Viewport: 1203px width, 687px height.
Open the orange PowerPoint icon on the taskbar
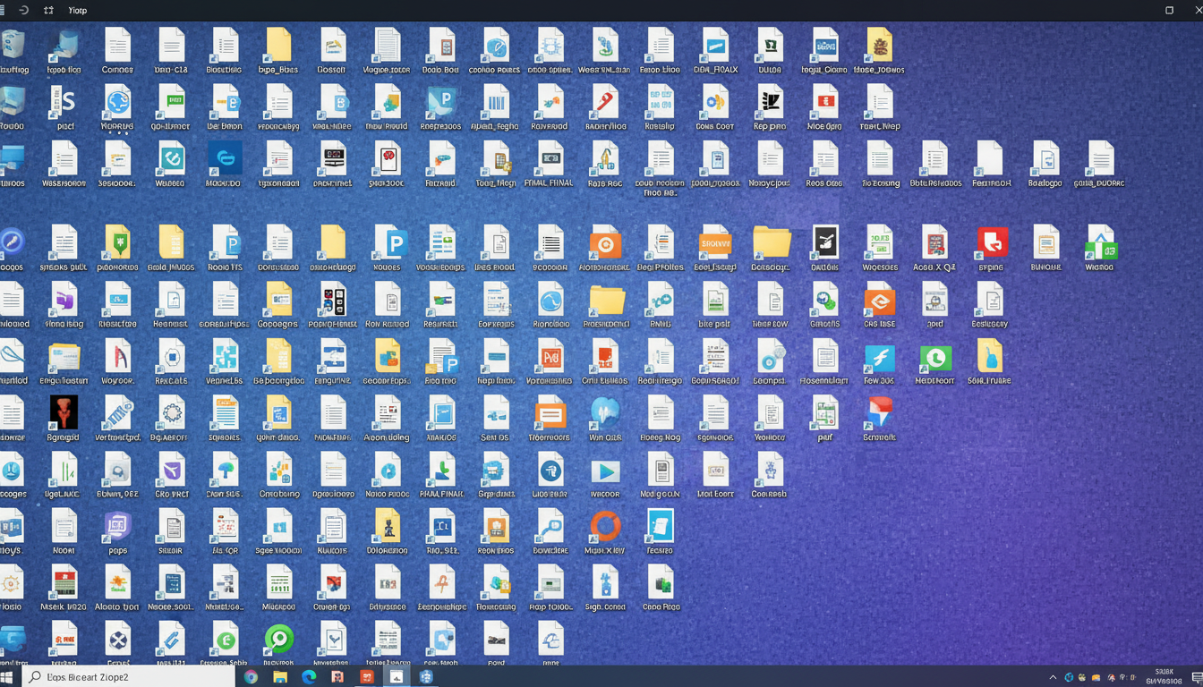[x=365, y=676]
